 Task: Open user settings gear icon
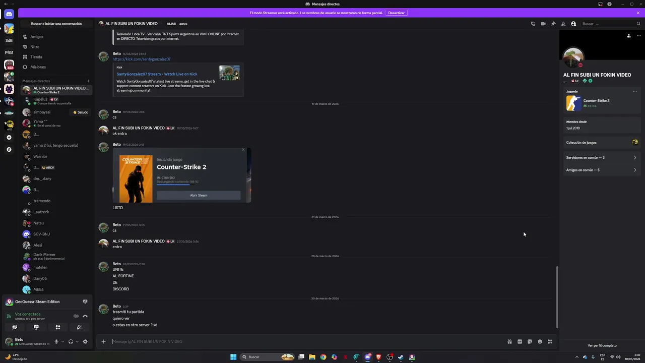pyautogui.click(x=85, y=341)
